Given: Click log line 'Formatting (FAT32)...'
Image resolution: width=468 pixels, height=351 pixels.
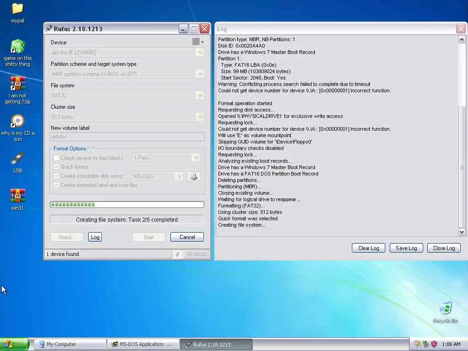Looking at the screenshot, I should click(241, 206).
